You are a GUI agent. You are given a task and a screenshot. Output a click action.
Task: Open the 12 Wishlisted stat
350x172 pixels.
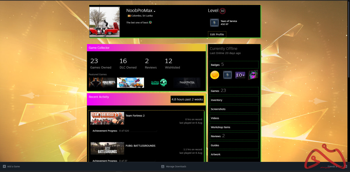(x=172, y=64)
